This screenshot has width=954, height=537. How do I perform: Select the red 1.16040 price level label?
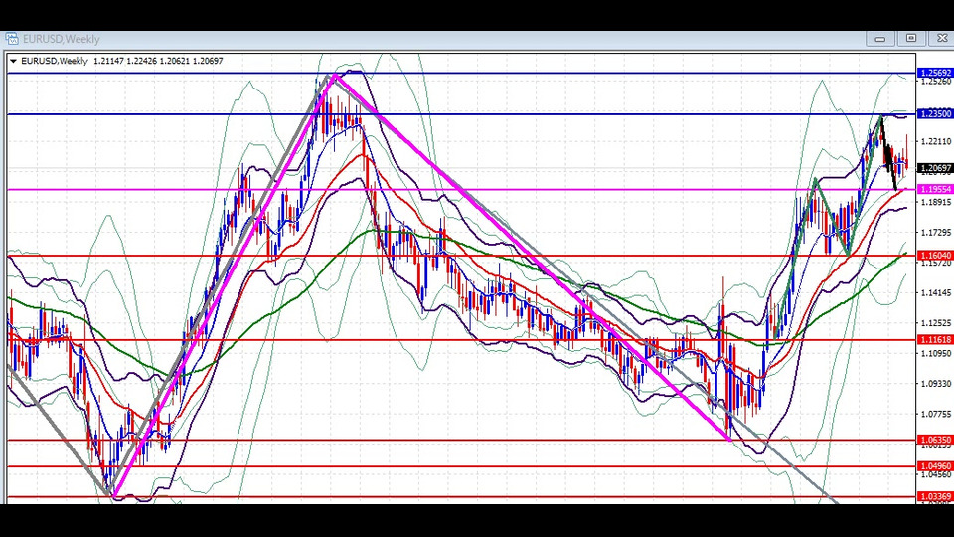pyautogui.click(x=935, y=256)
